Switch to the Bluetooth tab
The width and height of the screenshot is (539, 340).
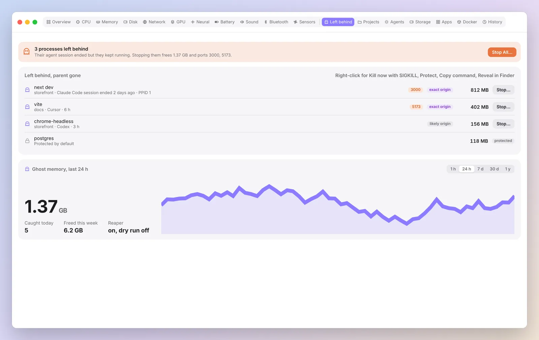coord(276,22)
